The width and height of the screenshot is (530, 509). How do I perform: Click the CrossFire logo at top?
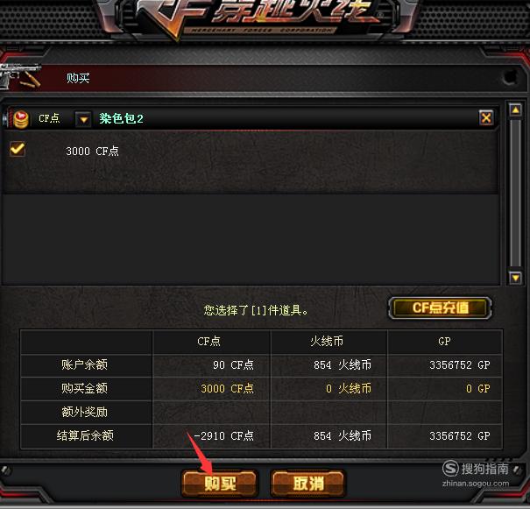[257, 17]
